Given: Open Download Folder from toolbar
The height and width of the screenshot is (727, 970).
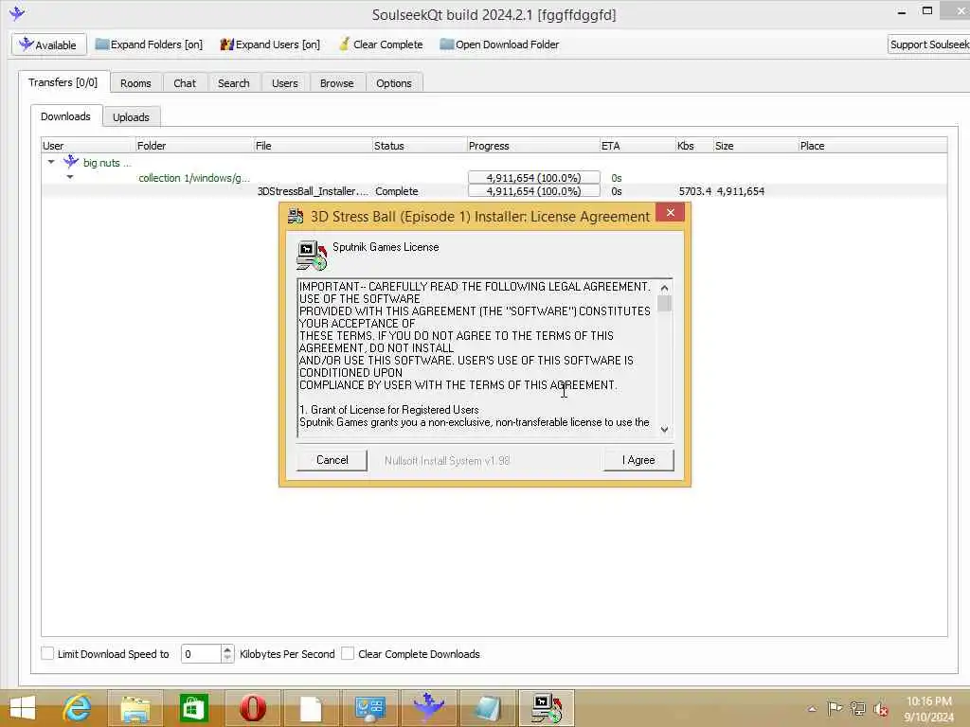Looking at the screenshot, I should point(499,44).
